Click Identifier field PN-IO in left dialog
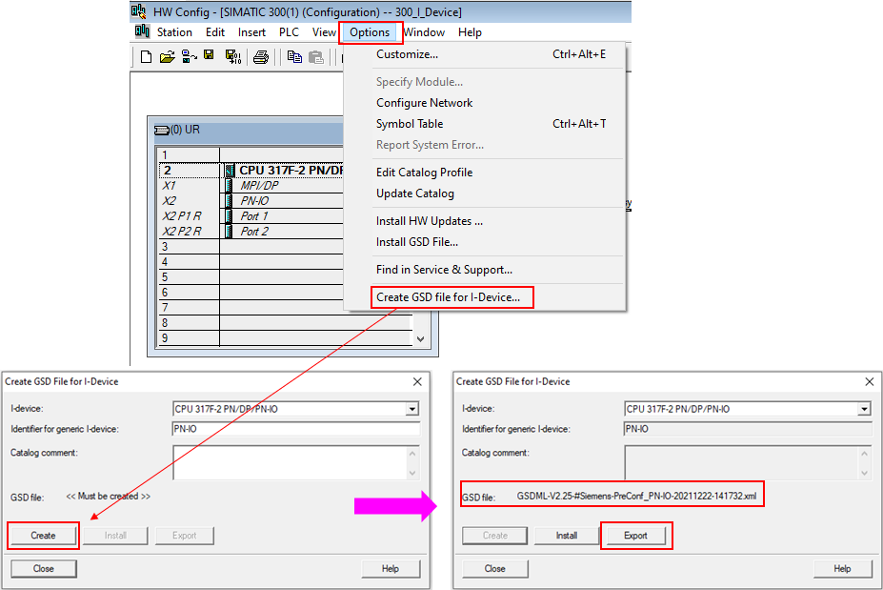Image resolution: width=883 pixels, height=590 pixels. [296, 429]
